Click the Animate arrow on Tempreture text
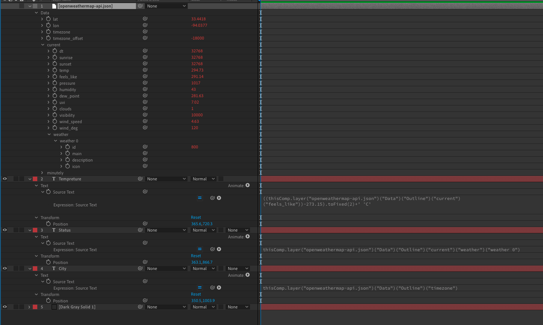 point(247,185)
